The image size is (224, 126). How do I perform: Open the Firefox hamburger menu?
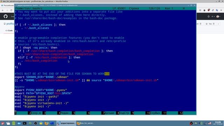pos(221,10)
